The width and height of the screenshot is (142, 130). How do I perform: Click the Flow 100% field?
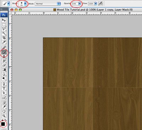point(91,4)
